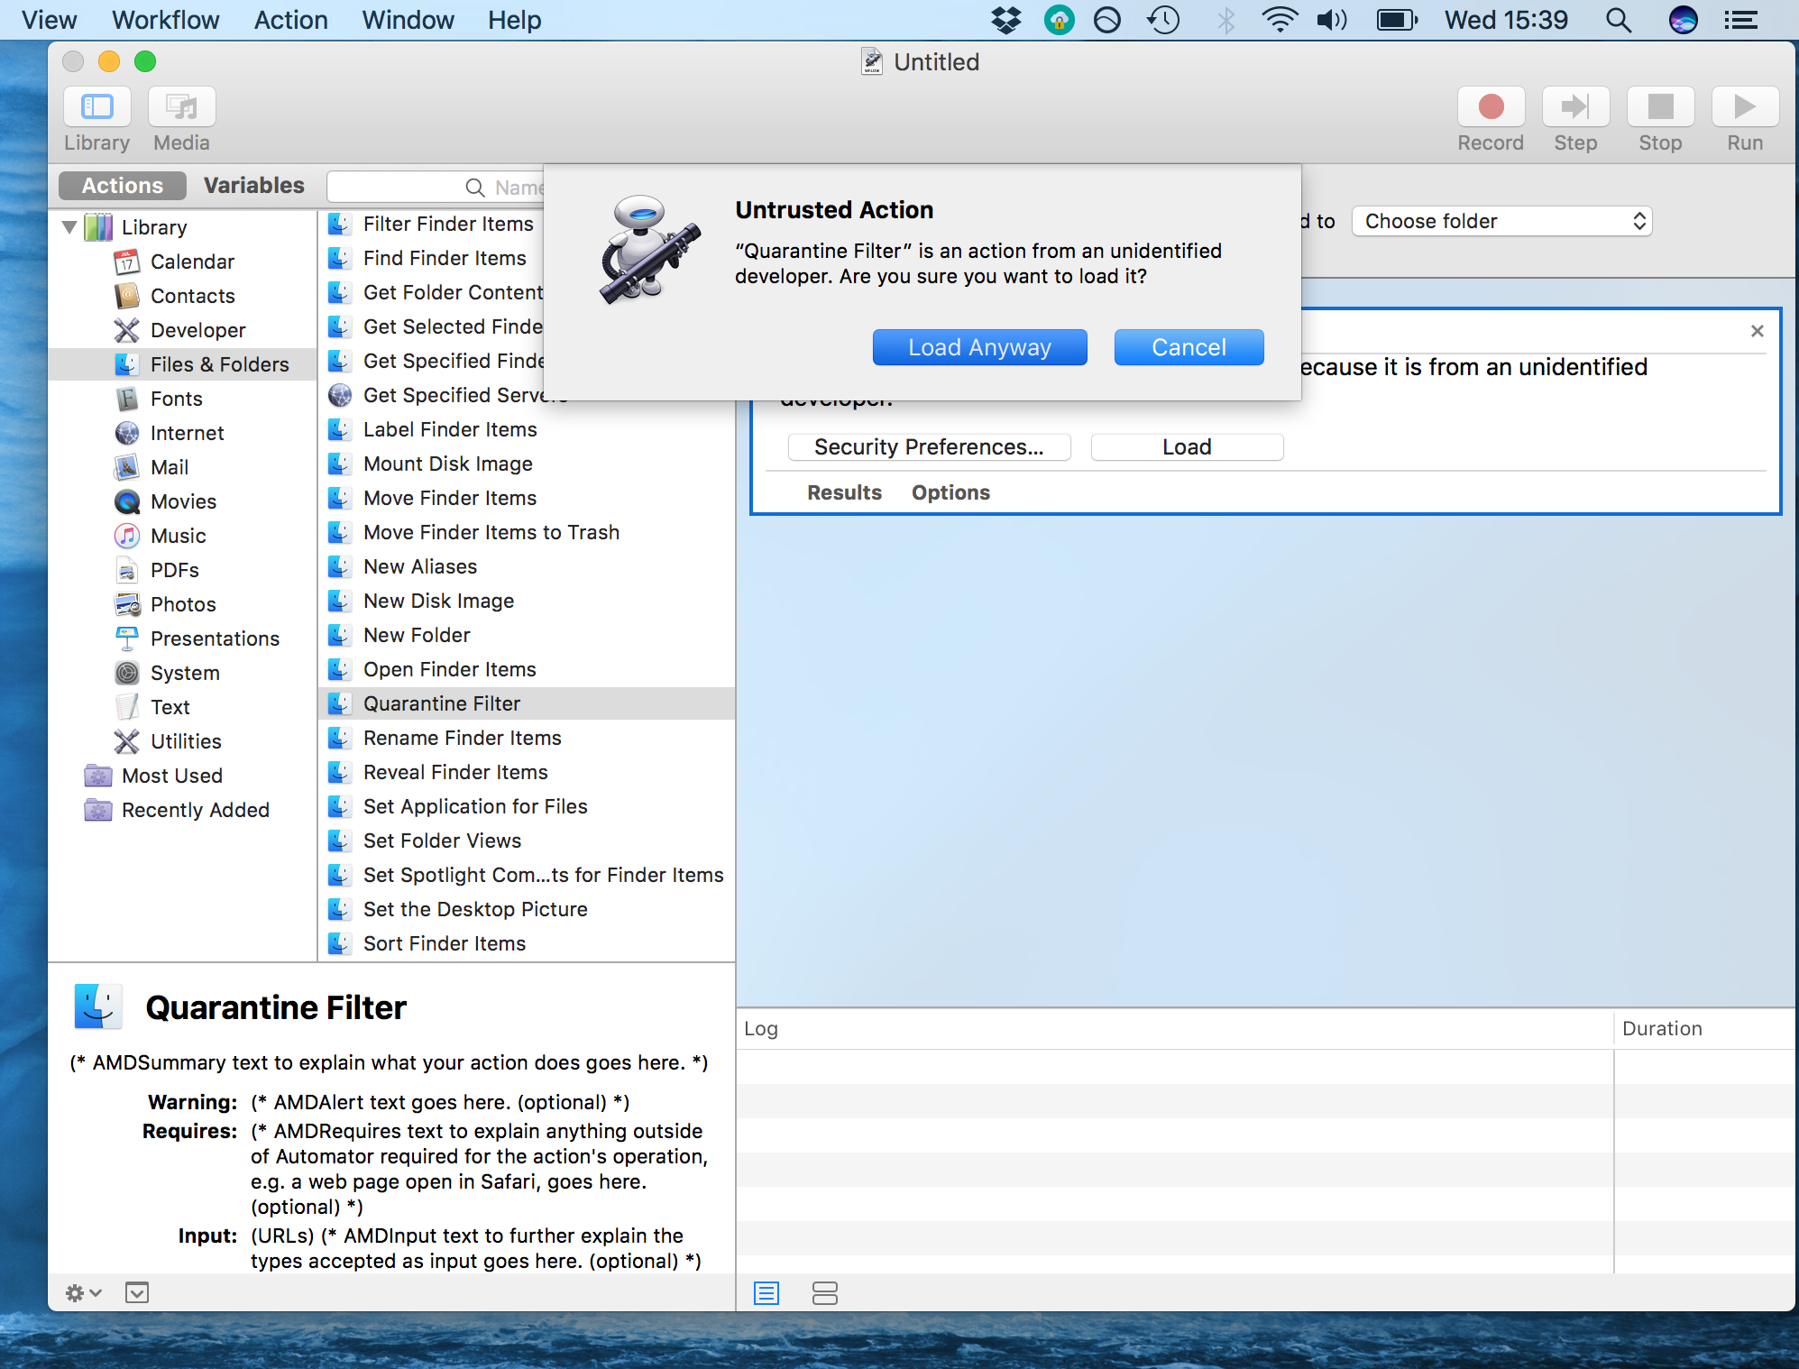Select the System library category
This screenshot has width=1799, height=1369.
point(183,673)
